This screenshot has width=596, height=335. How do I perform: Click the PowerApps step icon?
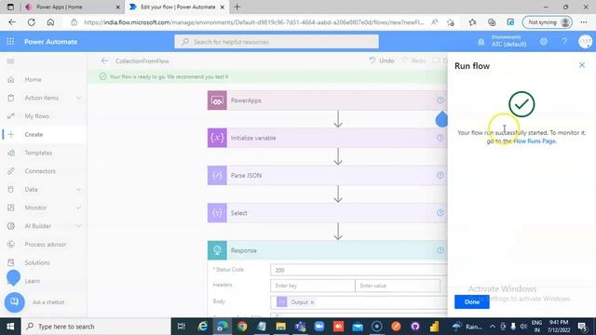[x=217, y=100]
